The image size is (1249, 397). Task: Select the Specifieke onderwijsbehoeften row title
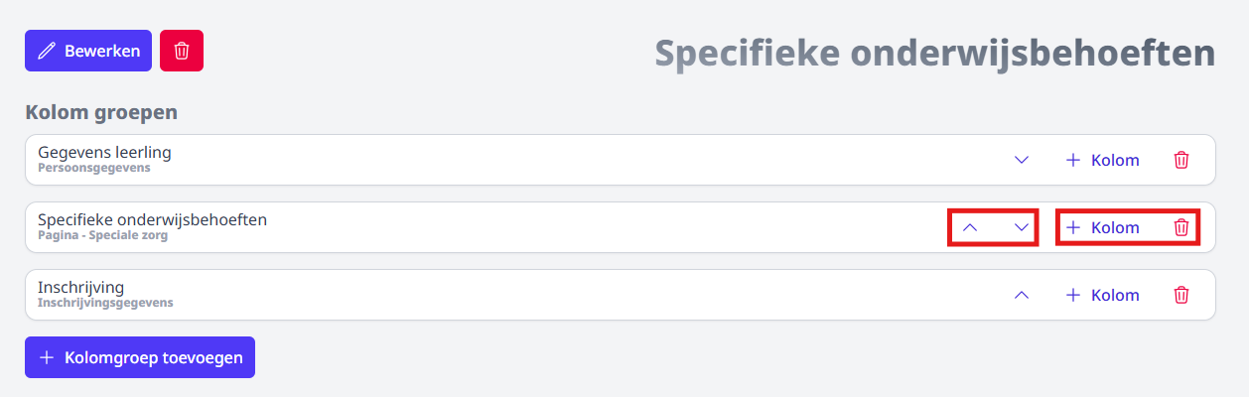coord(152,219)
